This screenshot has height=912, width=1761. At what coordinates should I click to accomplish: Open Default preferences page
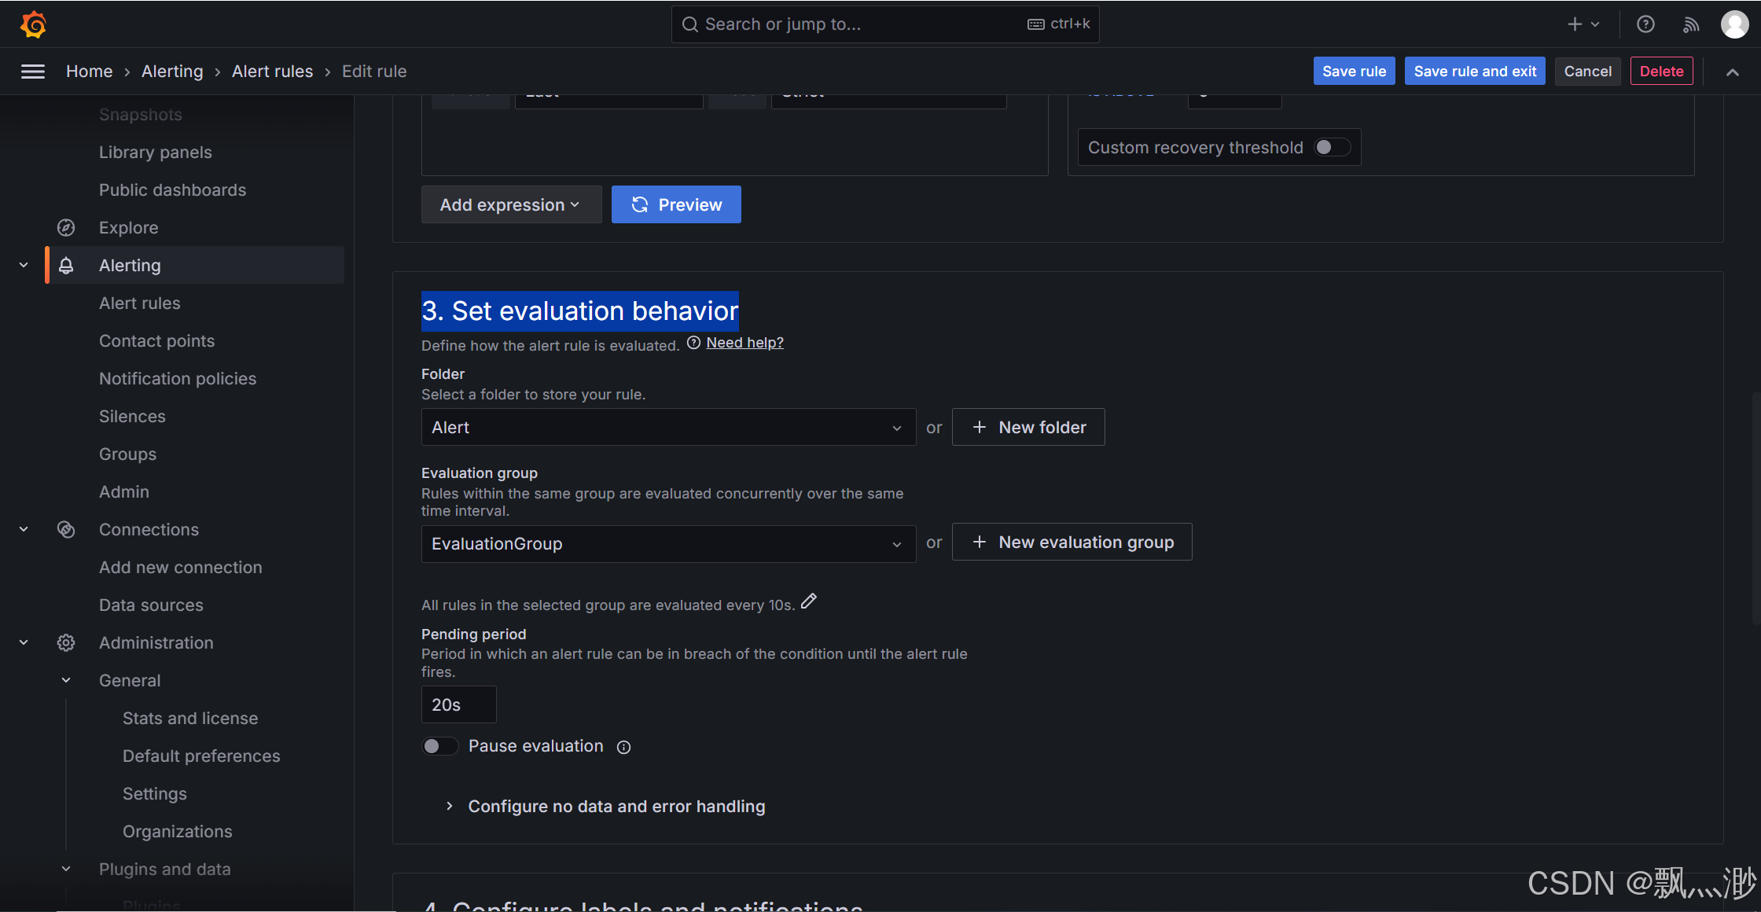tap(201, 756)
